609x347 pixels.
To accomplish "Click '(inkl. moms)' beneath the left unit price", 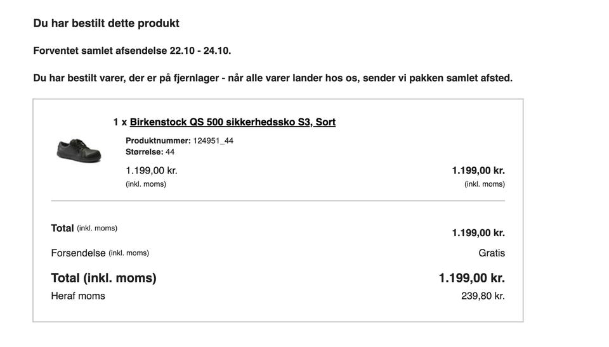I will pyautogui.click(x=146, y=184).
